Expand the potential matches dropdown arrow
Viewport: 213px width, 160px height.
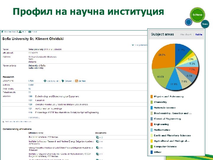pos(133,45)
